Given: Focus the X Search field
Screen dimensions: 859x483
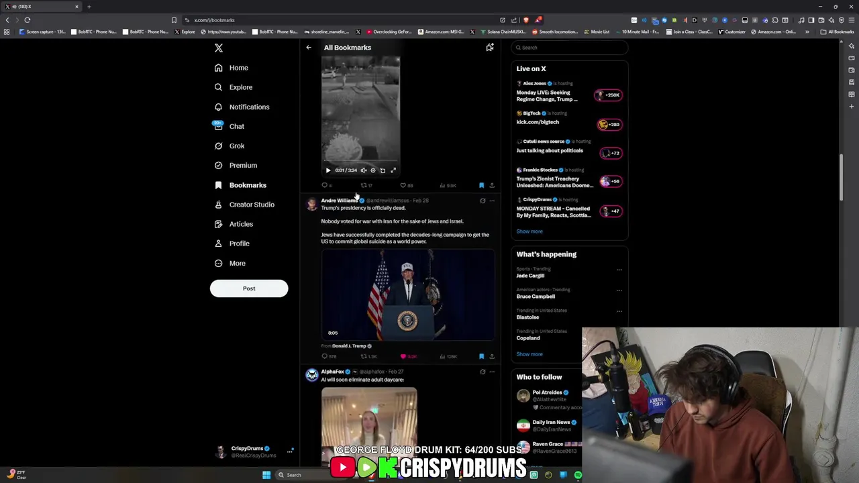Looking at the screenshot, I should (569, 48).
